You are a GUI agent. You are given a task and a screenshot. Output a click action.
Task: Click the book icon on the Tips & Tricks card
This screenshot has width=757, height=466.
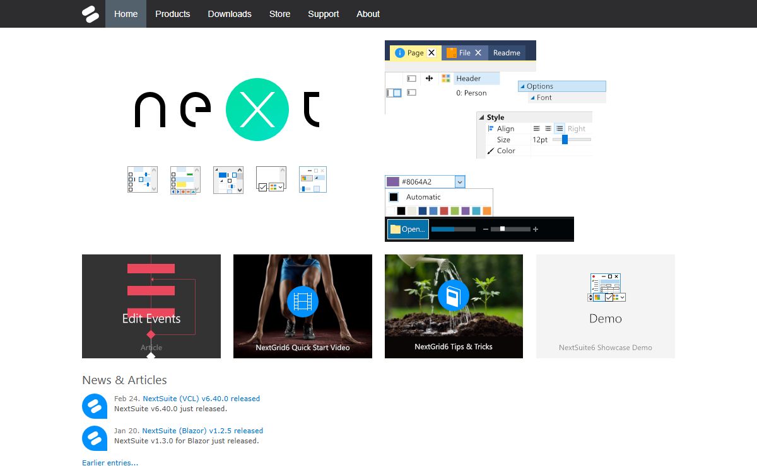pos(453,296)
